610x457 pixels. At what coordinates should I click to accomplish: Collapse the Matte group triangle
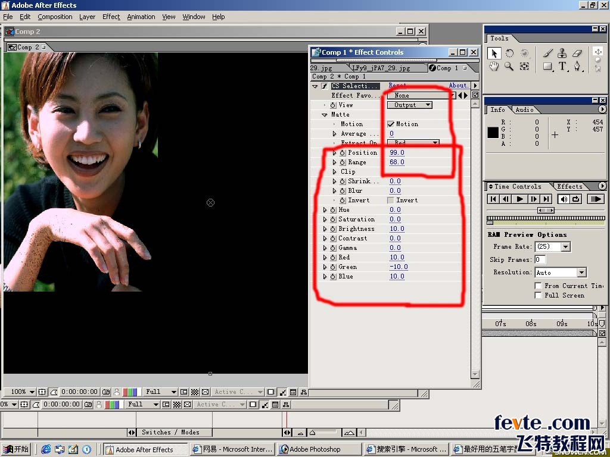[325, 115]
